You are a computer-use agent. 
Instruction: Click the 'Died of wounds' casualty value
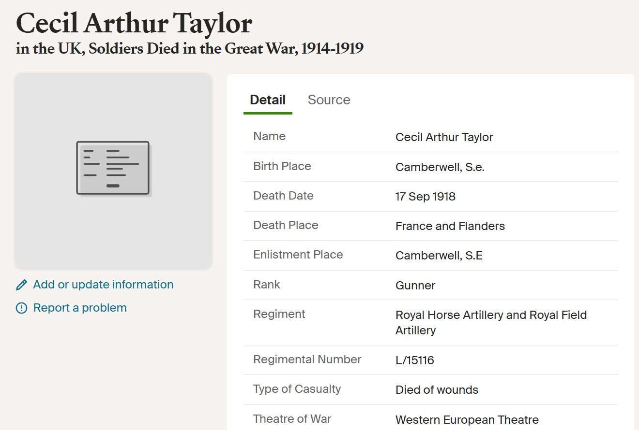[437, 390]
